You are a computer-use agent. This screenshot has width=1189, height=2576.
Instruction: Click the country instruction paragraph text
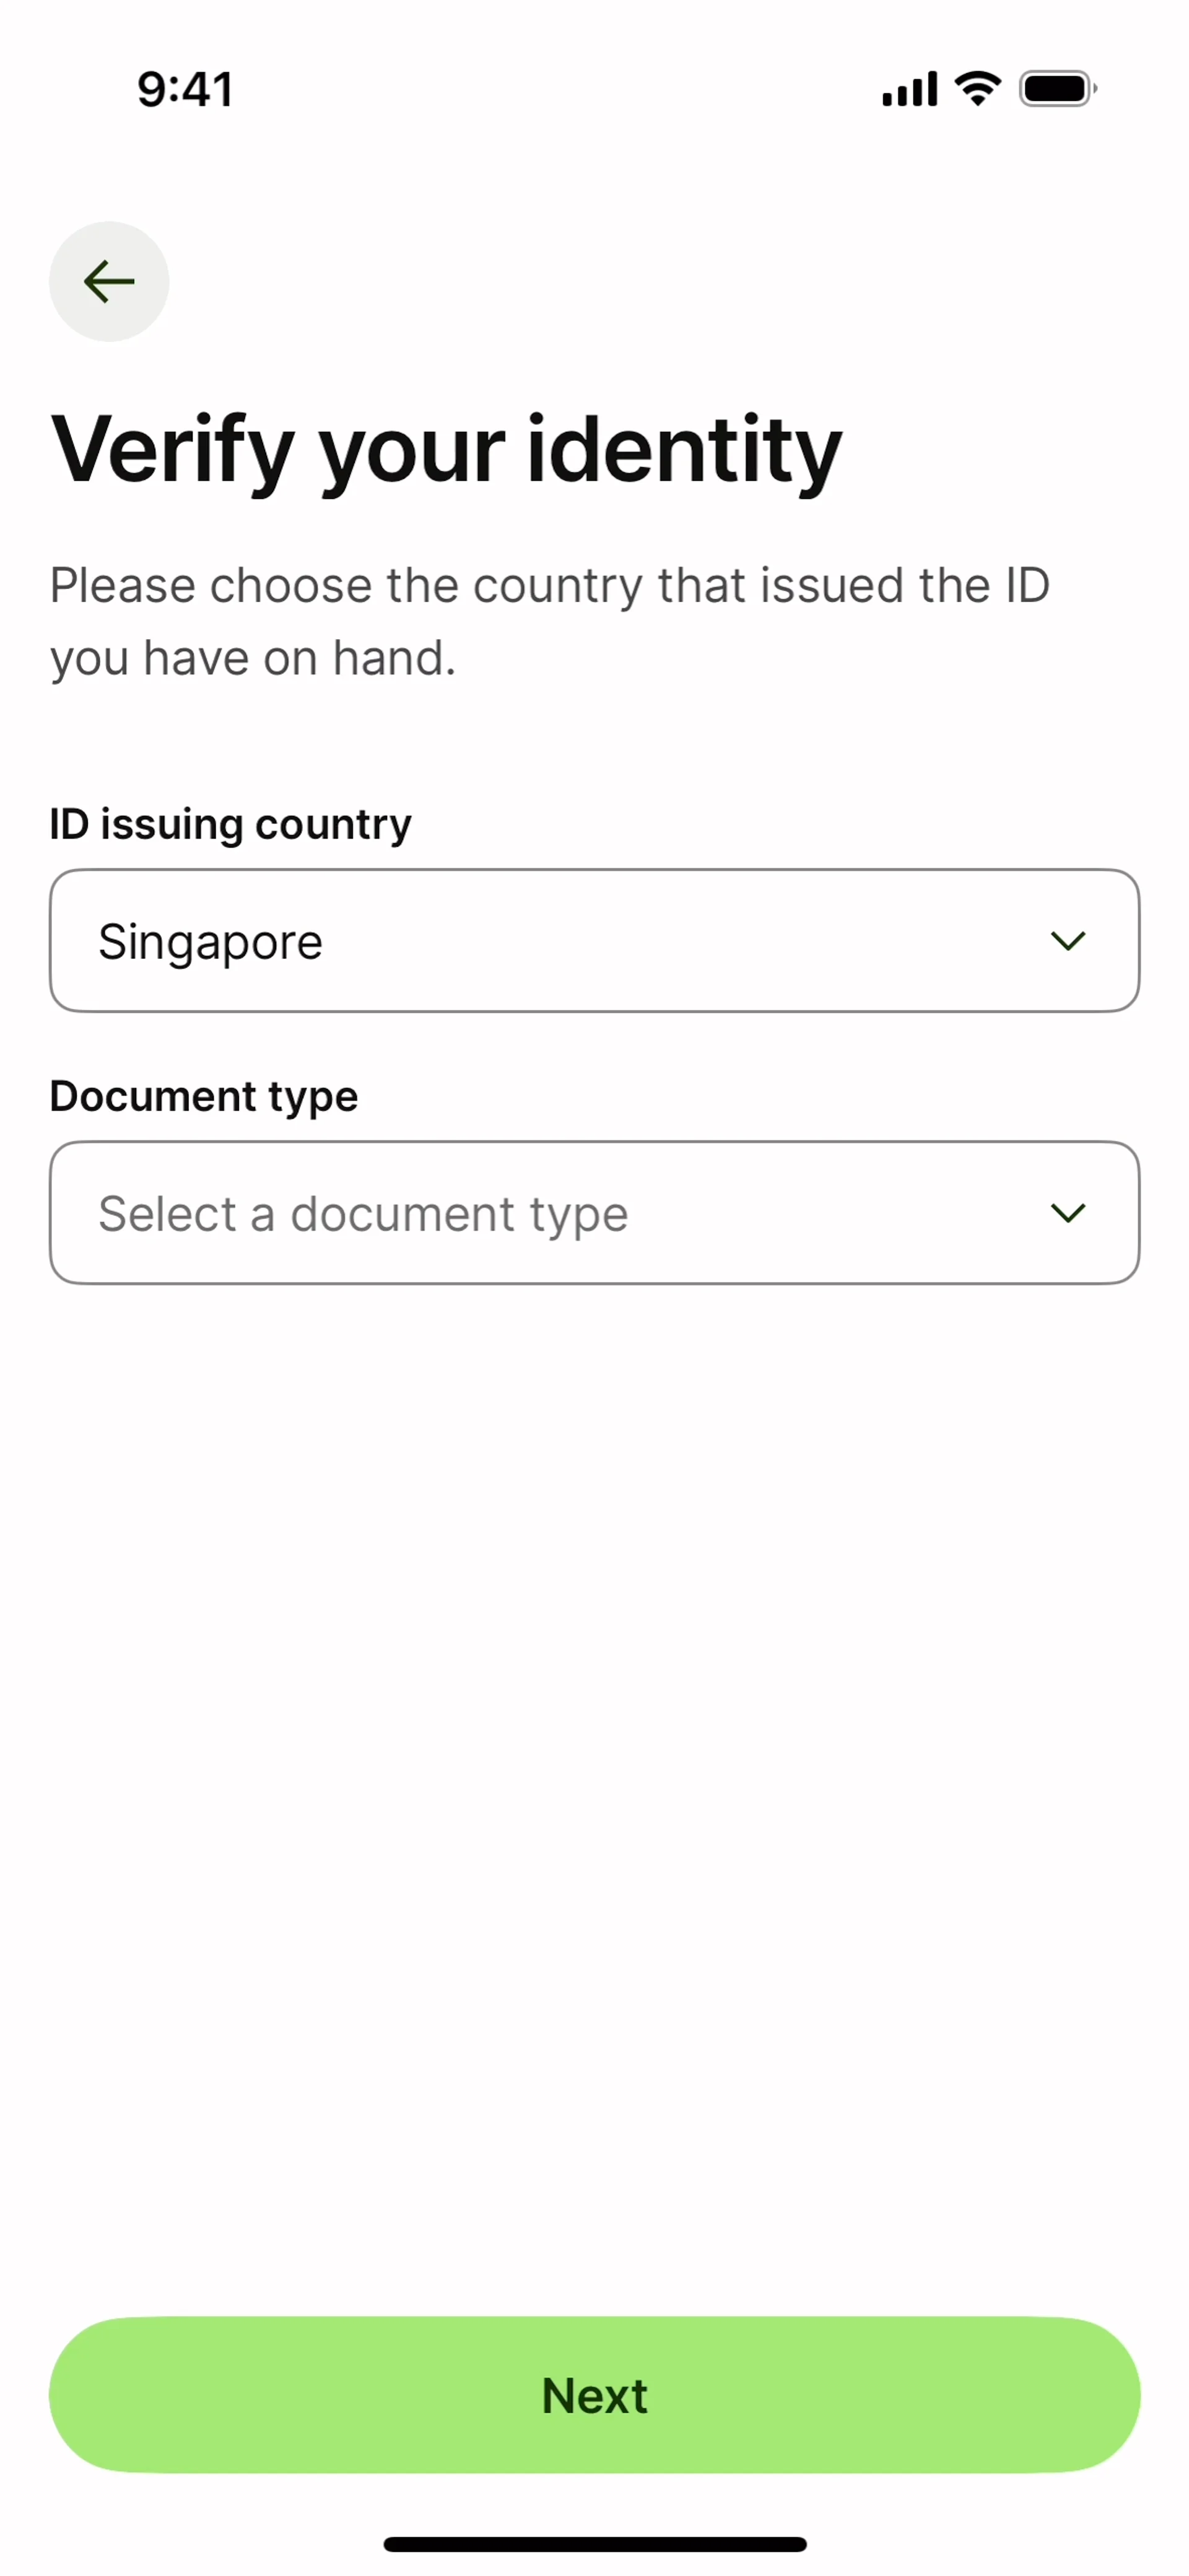(548, 621)
